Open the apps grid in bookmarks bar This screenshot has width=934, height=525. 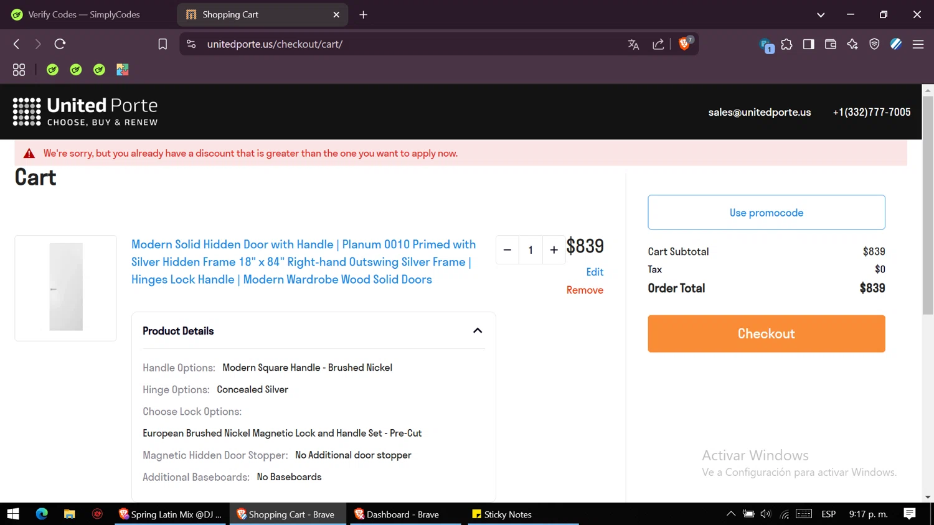(19, 70)
